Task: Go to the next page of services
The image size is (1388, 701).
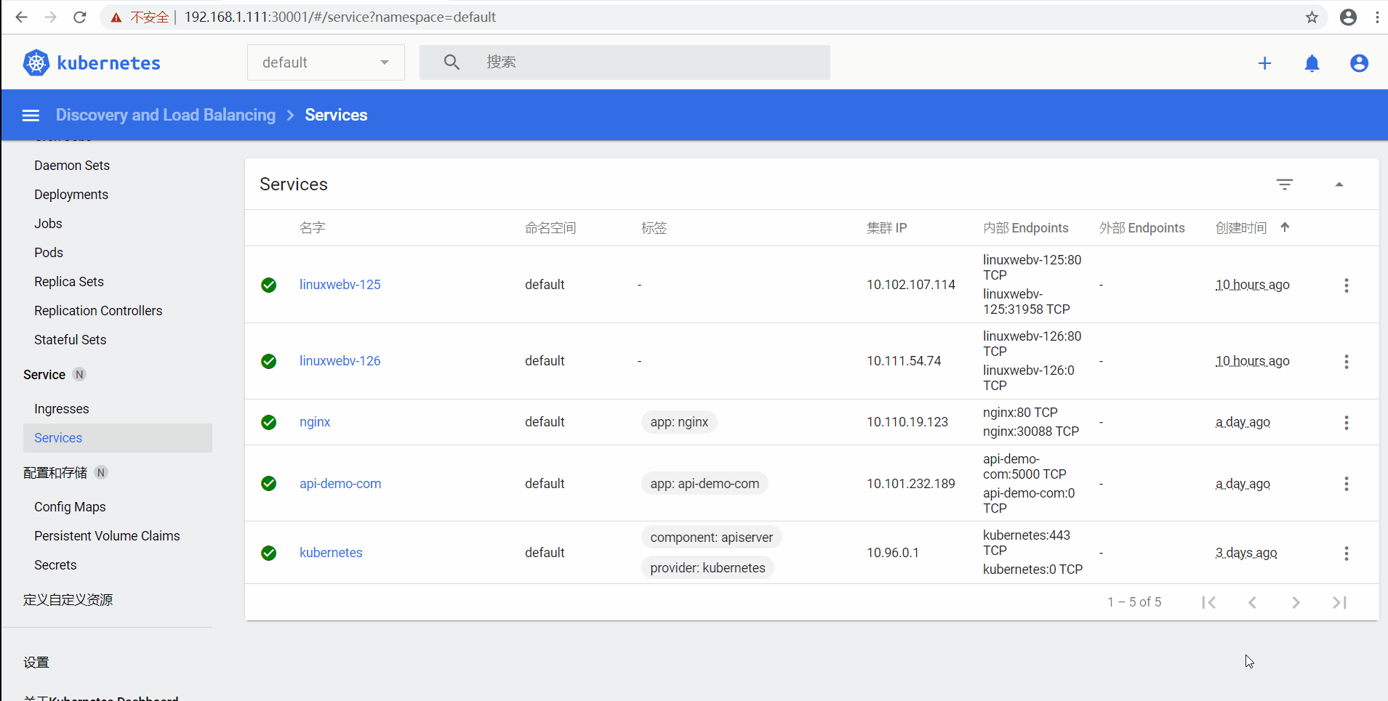Action: coord(1296,602)
